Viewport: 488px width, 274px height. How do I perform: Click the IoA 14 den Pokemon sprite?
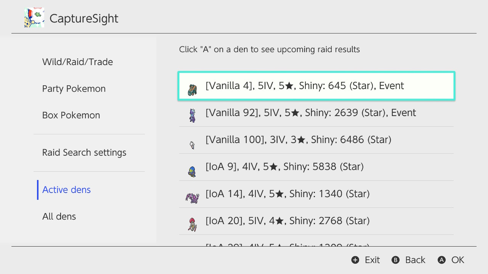(192, 198)
